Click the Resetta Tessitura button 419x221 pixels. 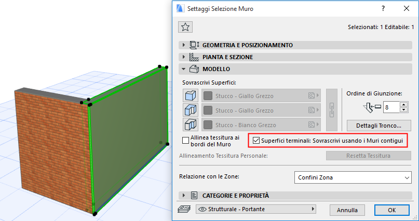[x=368, y=156]
